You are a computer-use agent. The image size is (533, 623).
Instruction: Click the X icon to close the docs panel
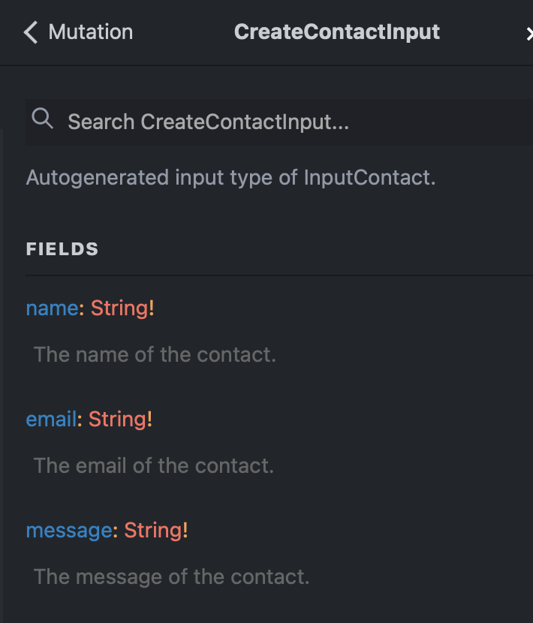530,33
